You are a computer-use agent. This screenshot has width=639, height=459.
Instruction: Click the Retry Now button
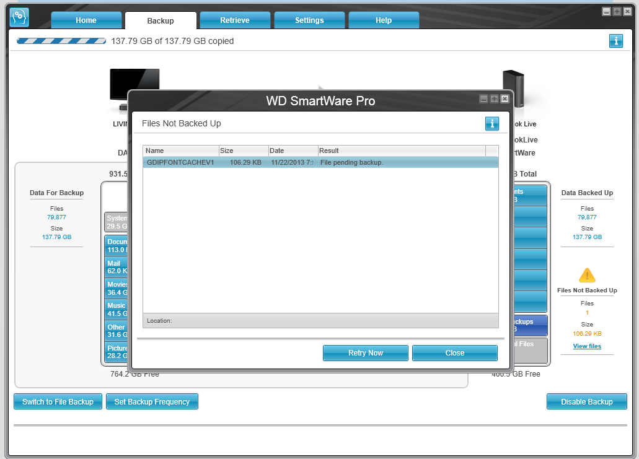coord(366,353)
